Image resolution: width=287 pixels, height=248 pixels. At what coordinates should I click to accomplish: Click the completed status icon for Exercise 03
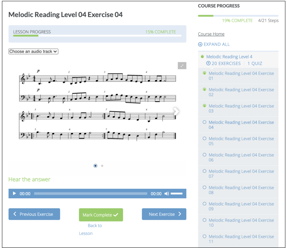pos(204,106)
